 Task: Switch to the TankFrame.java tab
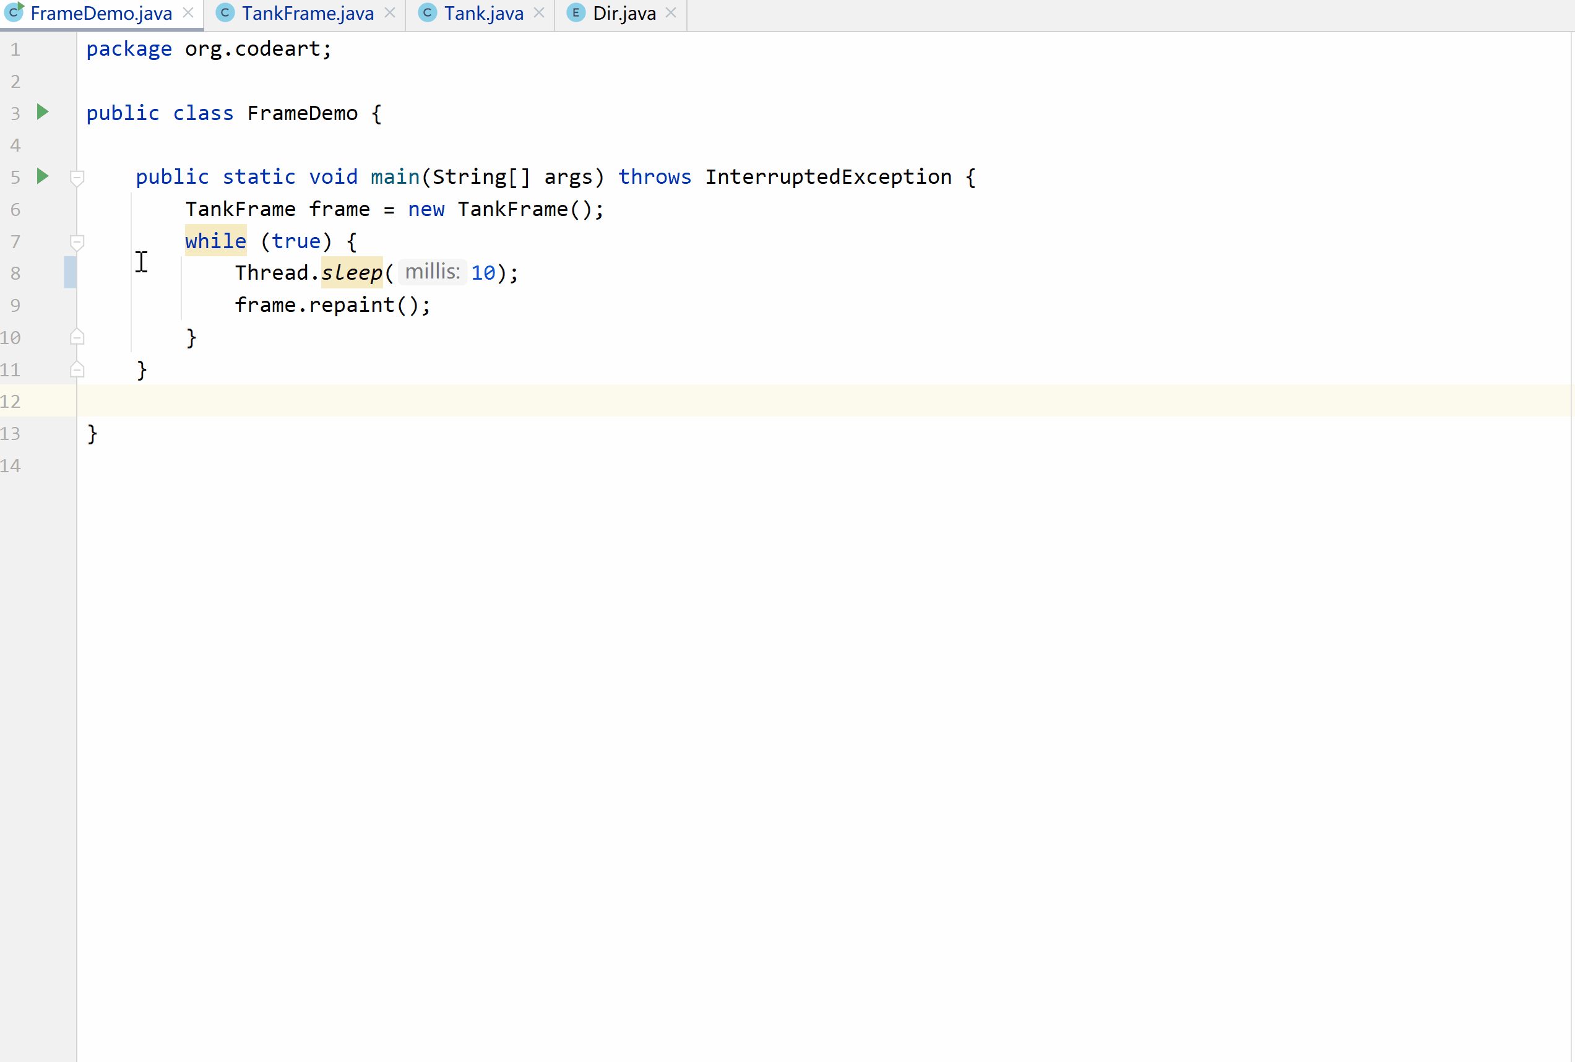pos(308,14)
